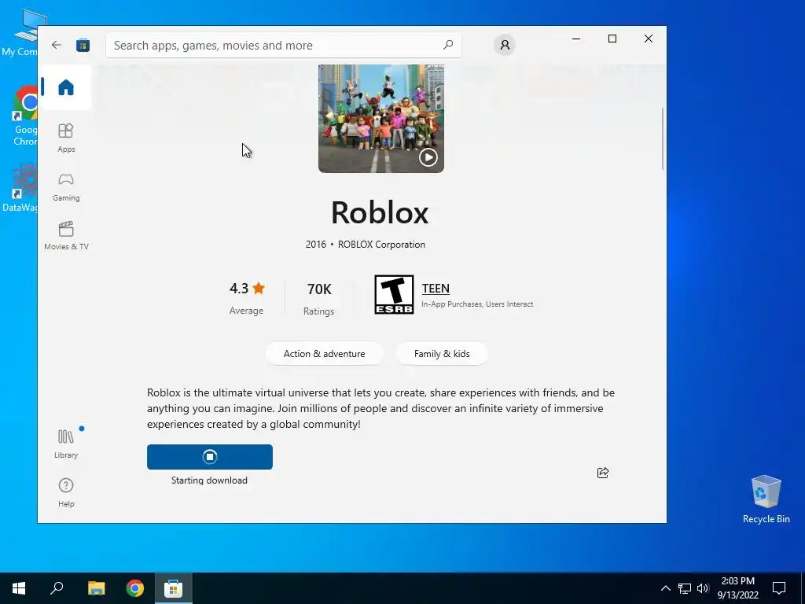
Task: Click the ROBLOX Corporation publisher name
Action: 381,245
